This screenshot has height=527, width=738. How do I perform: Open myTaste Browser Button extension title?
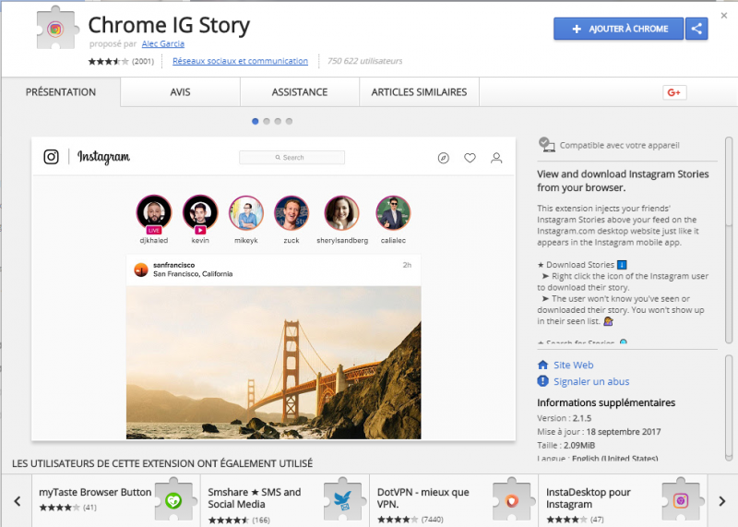pos(95,492)
